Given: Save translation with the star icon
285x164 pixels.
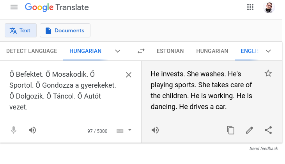Looking at the screenshot, I should [268, 73].
